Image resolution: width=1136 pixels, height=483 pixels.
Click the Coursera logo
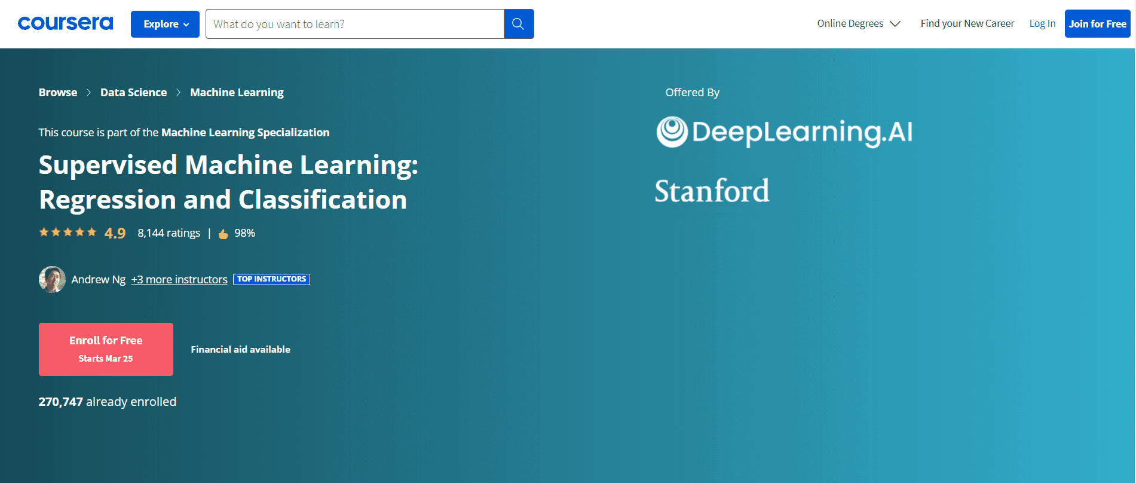pyautogui.click(x=65, y=23)
